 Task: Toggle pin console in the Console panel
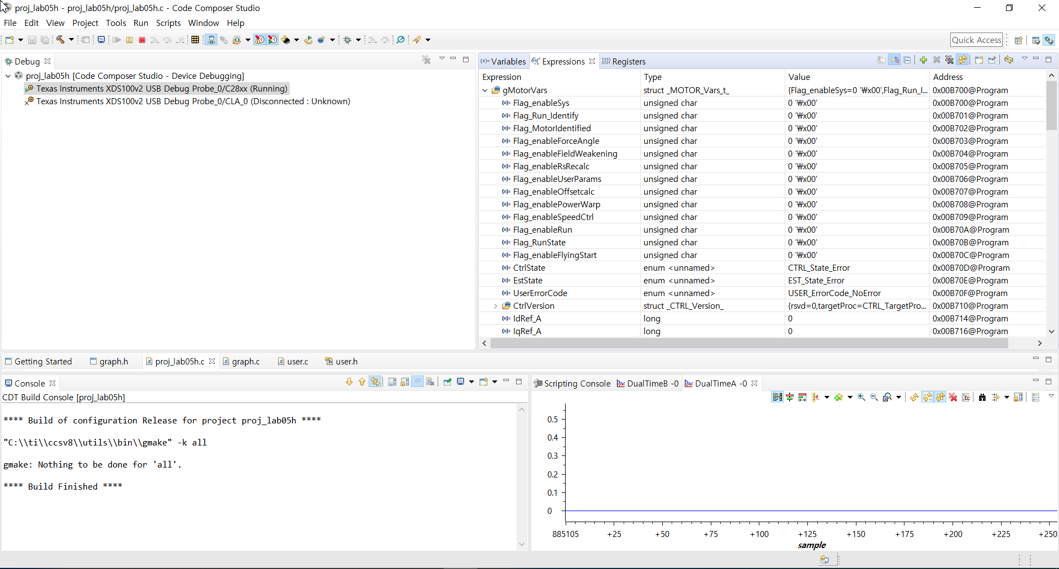[x=448, y=382]
